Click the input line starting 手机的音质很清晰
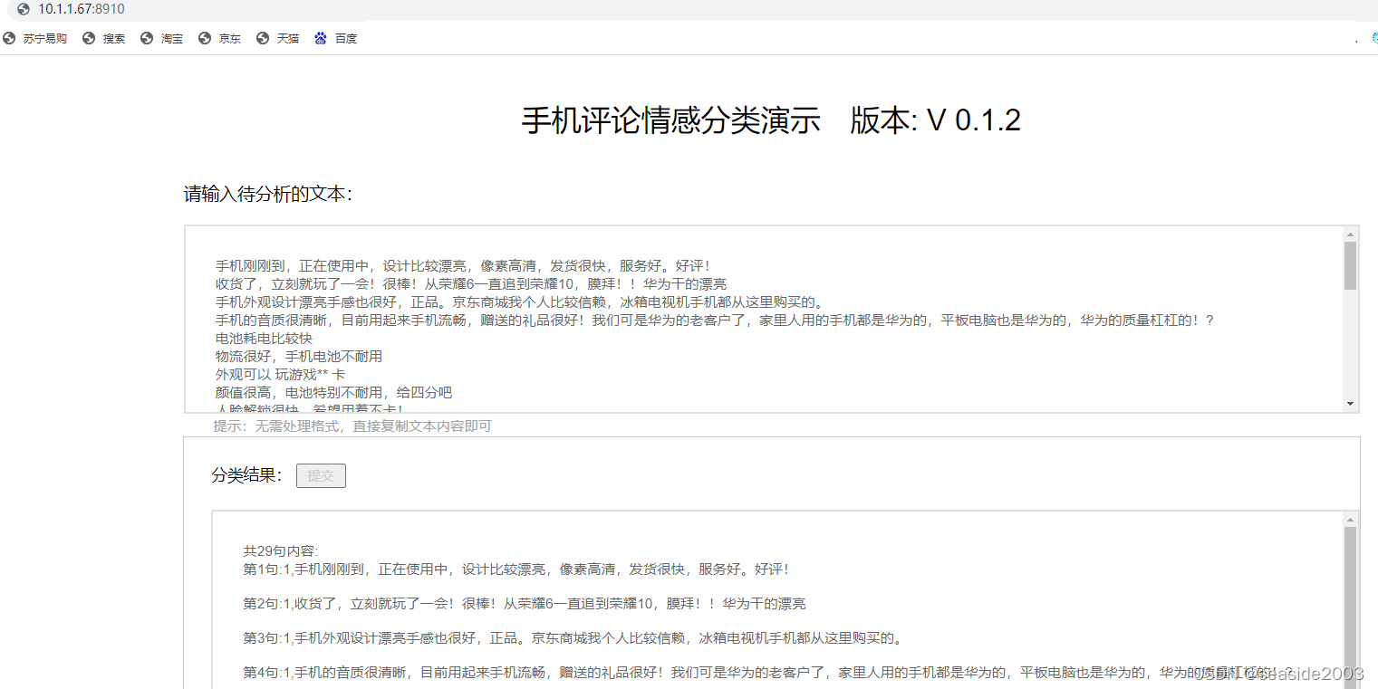The height and width of the screenshot is (689, 1378). coord(714,321)
